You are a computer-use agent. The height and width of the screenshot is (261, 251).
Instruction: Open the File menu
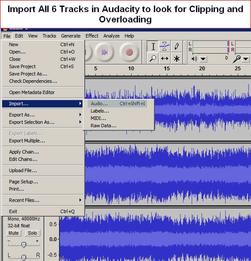point(7,36)
